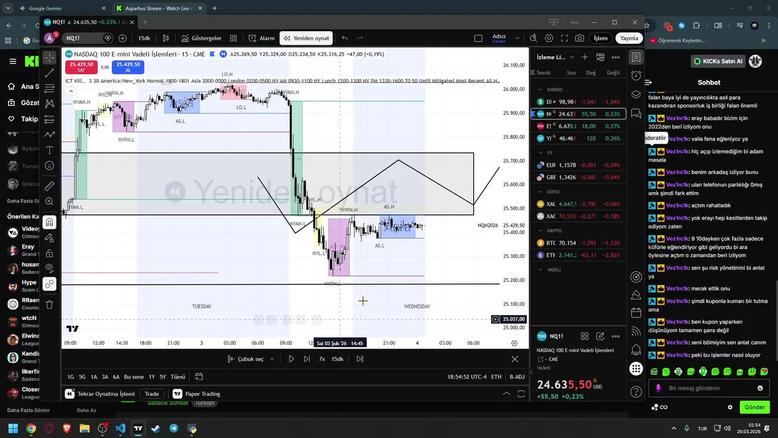Open the Fibonacci tools group

(50, 88)
